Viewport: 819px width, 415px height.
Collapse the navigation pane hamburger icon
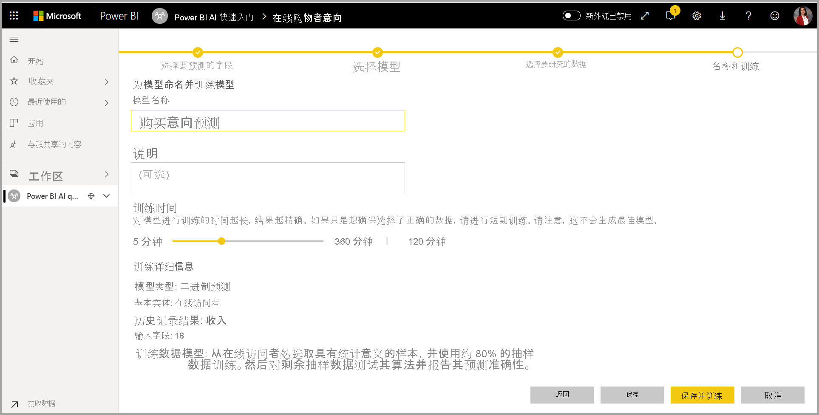click(14, 40)
